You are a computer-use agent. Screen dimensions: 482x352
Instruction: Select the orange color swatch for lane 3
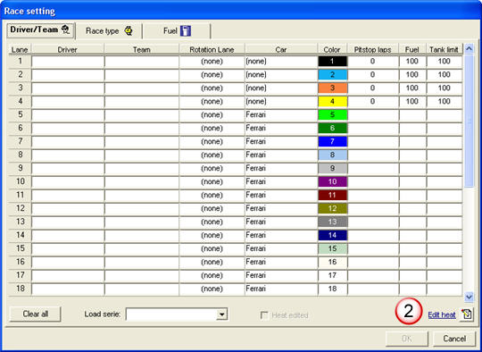click(332, 88)
